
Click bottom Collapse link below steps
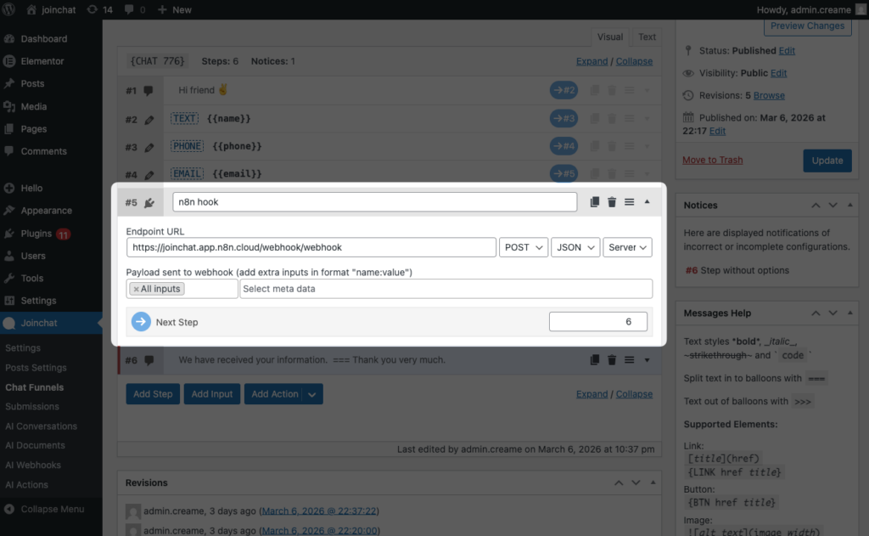point(634,394)
